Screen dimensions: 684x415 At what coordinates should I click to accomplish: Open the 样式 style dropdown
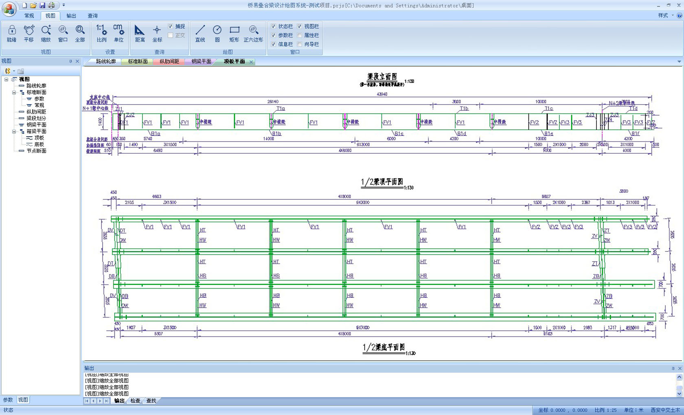click(x=666, y=15)
